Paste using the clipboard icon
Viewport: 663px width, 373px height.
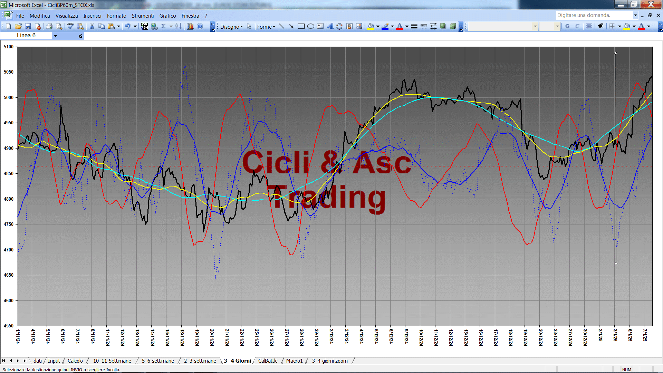tap(111, 27)
